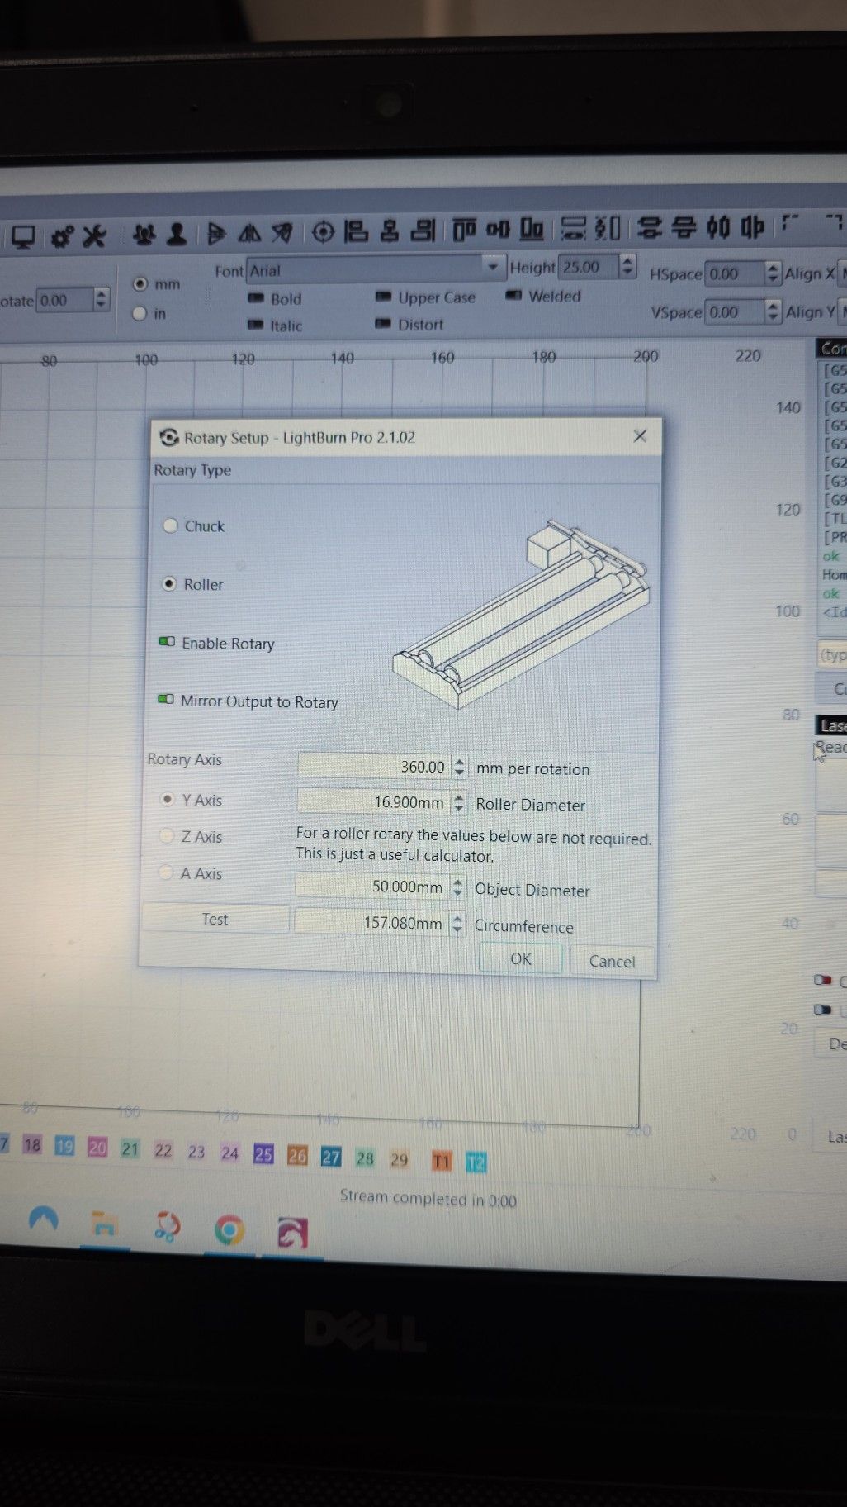Click the Align Top edges icon

point(465,229)
